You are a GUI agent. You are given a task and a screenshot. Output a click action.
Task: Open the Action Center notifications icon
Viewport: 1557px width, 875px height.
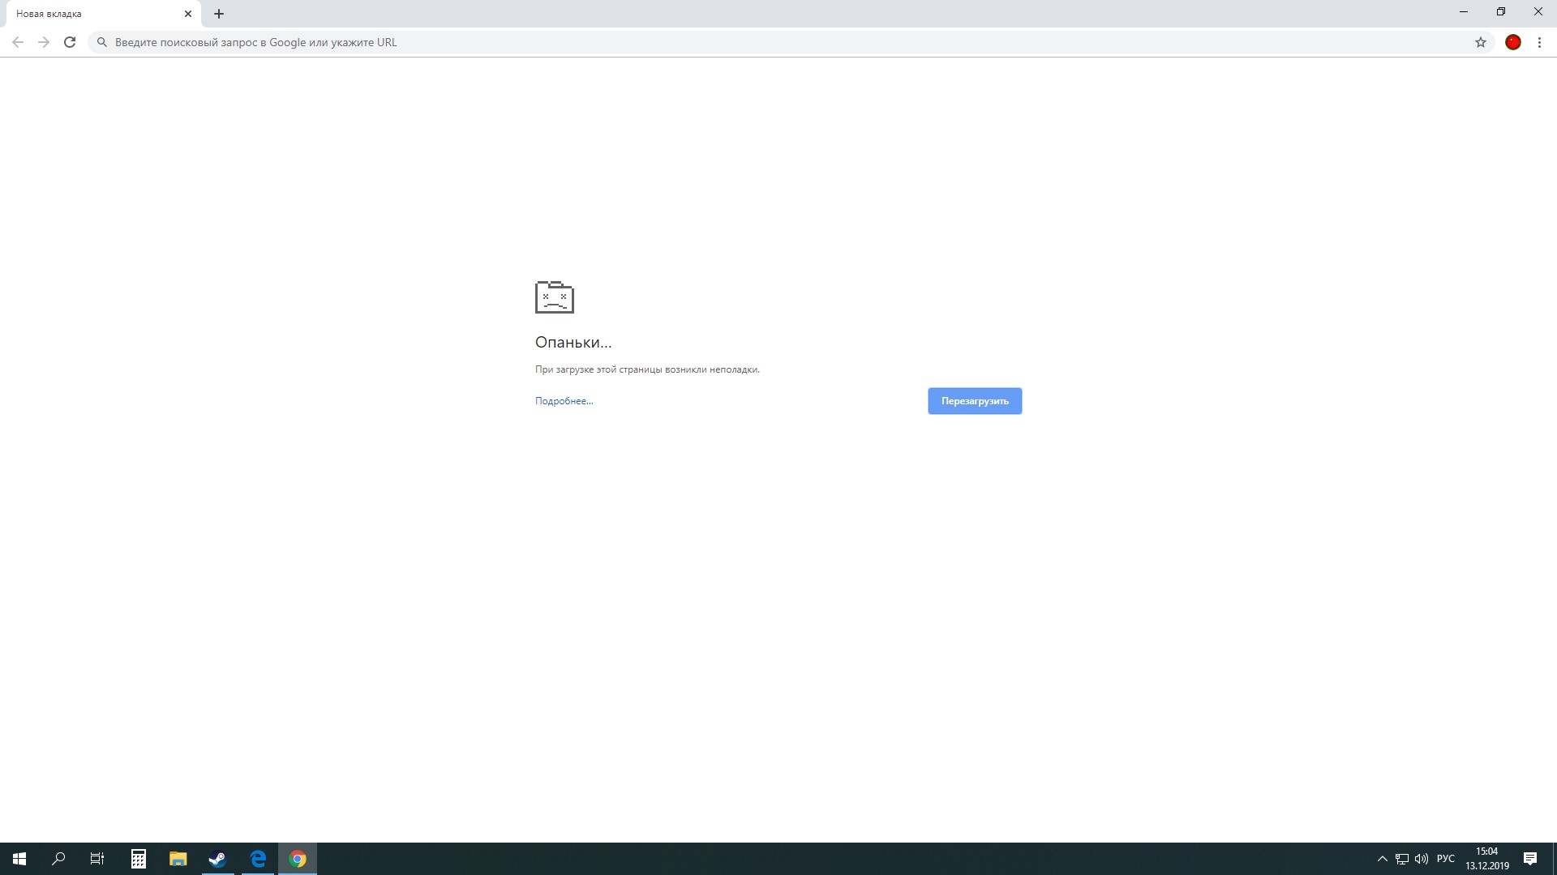coord(1530,859)
